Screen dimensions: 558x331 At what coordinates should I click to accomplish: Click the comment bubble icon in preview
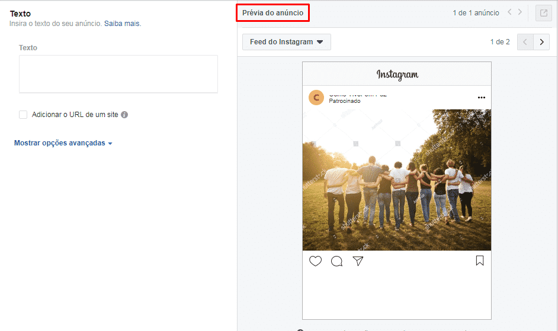tap(336, 261)
